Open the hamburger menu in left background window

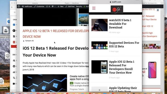(15, 12)
